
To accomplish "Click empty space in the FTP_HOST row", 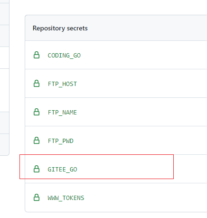I will coord(142,84).
